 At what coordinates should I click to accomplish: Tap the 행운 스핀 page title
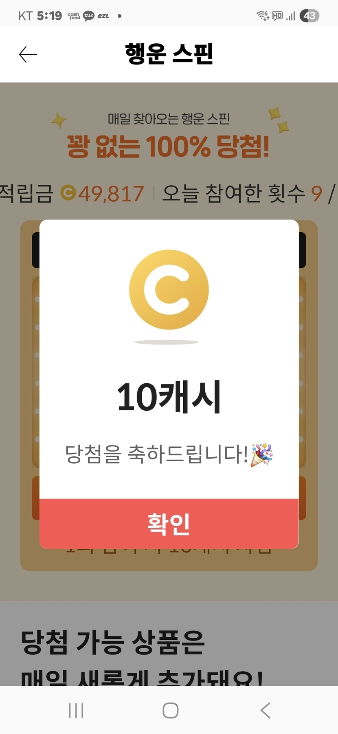click(169, 54)
